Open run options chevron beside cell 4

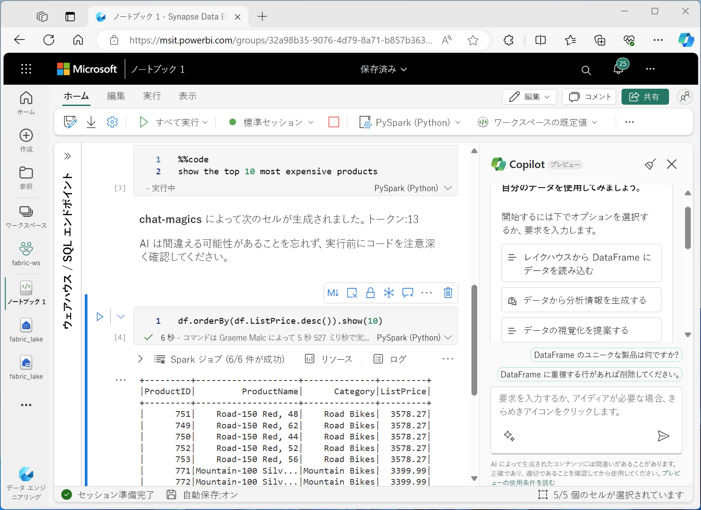pos(121,316)
